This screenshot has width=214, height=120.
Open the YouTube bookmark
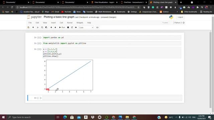[x=66, y=12]
